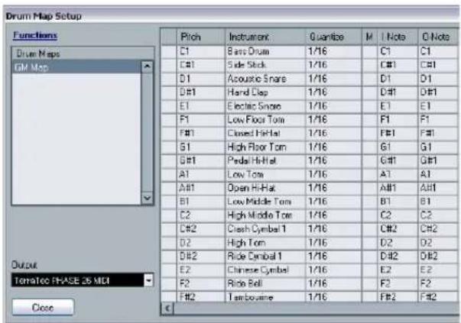Toggle mute cell for Ride Cymbal 1

(369, 257)
